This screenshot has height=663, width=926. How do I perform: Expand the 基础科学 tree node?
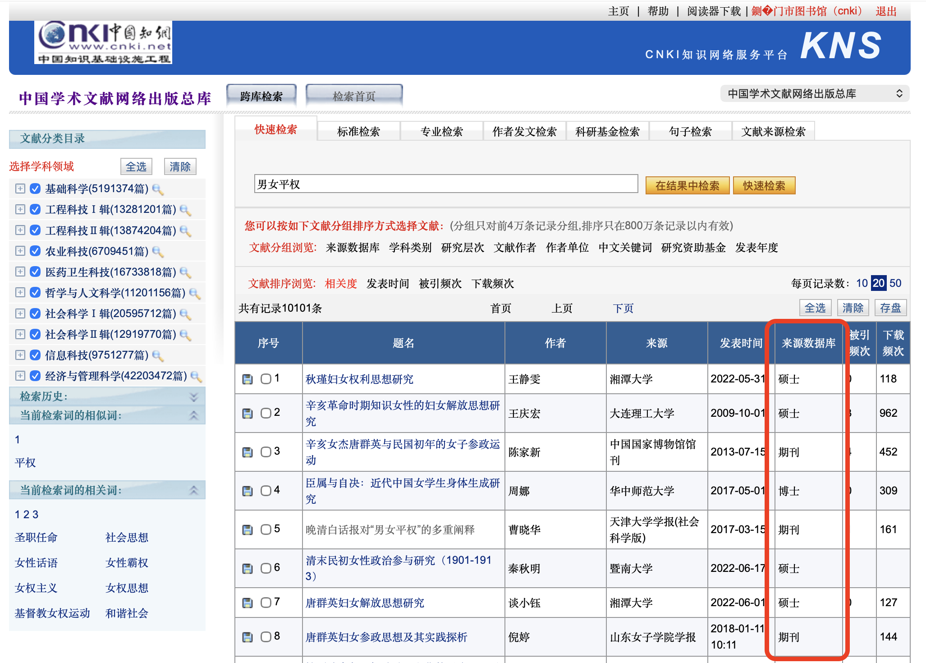[x=20, y=189]
